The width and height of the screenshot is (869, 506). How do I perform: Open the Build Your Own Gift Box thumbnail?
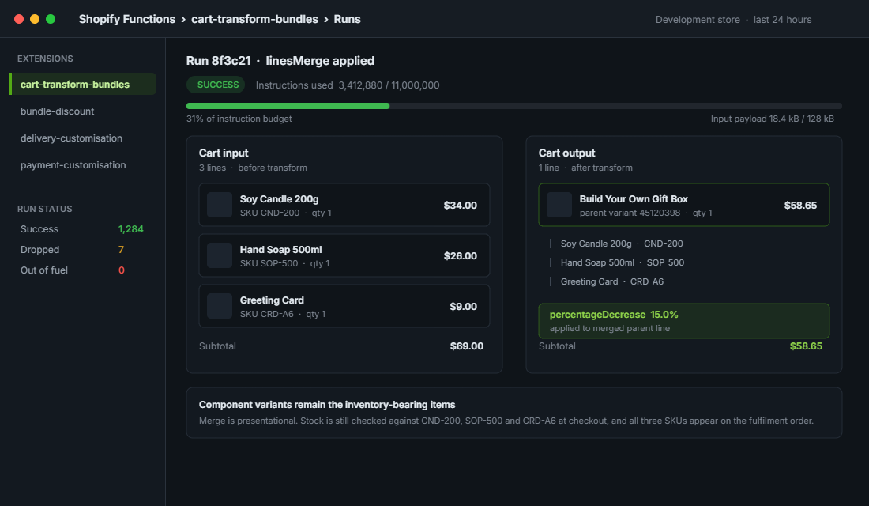point(559,205)
